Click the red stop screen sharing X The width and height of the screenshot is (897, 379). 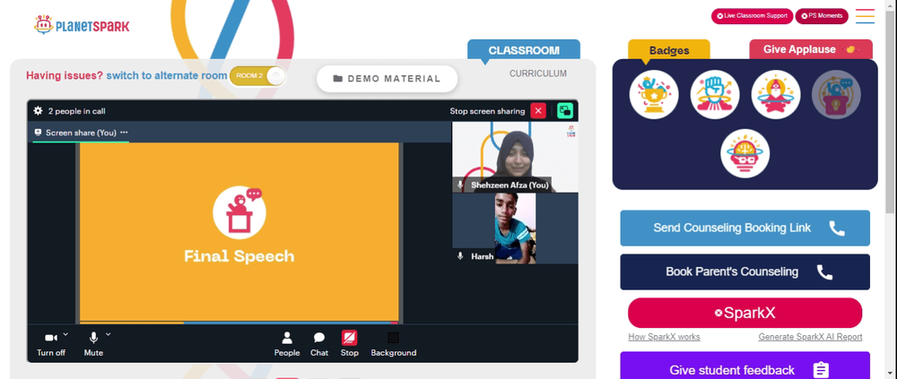click(x=537, y=111)
